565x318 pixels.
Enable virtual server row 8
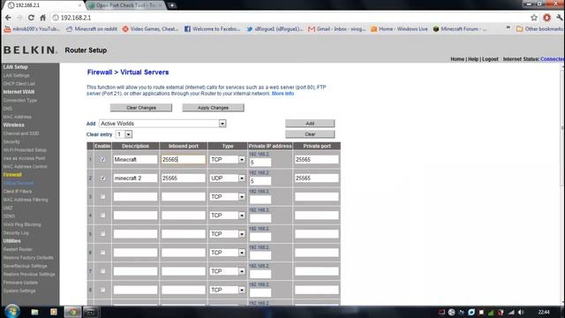[x=102, y=290]
